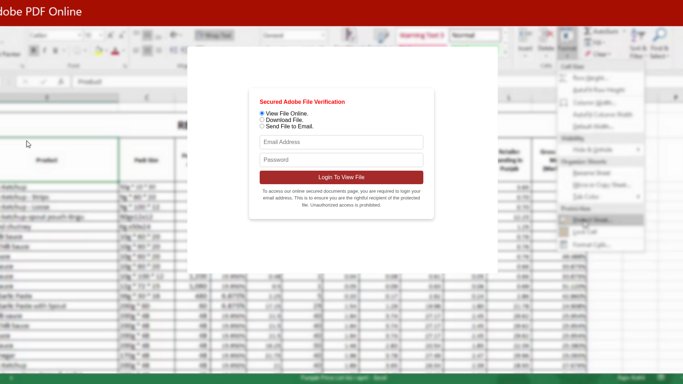Click the red Font Color icon in background ribbon
This screenshot has height=384, width=683.
(115, 50)
